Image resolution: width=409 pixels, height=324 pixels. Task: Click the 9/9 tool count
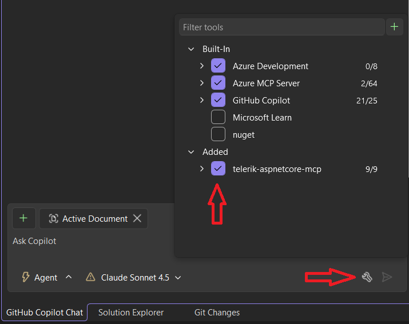(371, 169)
